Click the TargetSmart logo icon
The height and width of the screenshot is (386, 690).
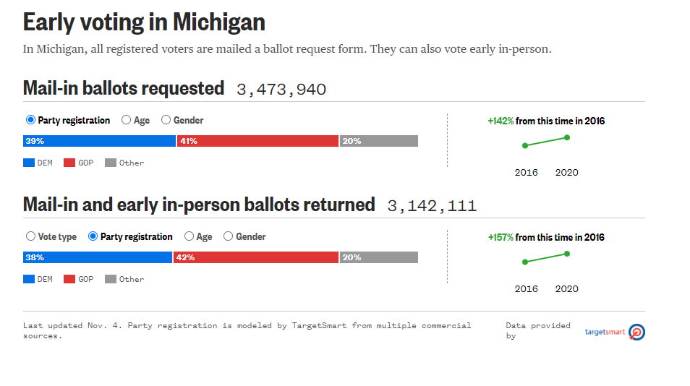tap(637, 333)
